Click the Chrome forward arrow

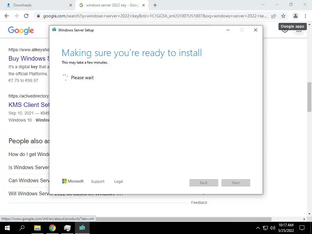[x=16, y=16]
